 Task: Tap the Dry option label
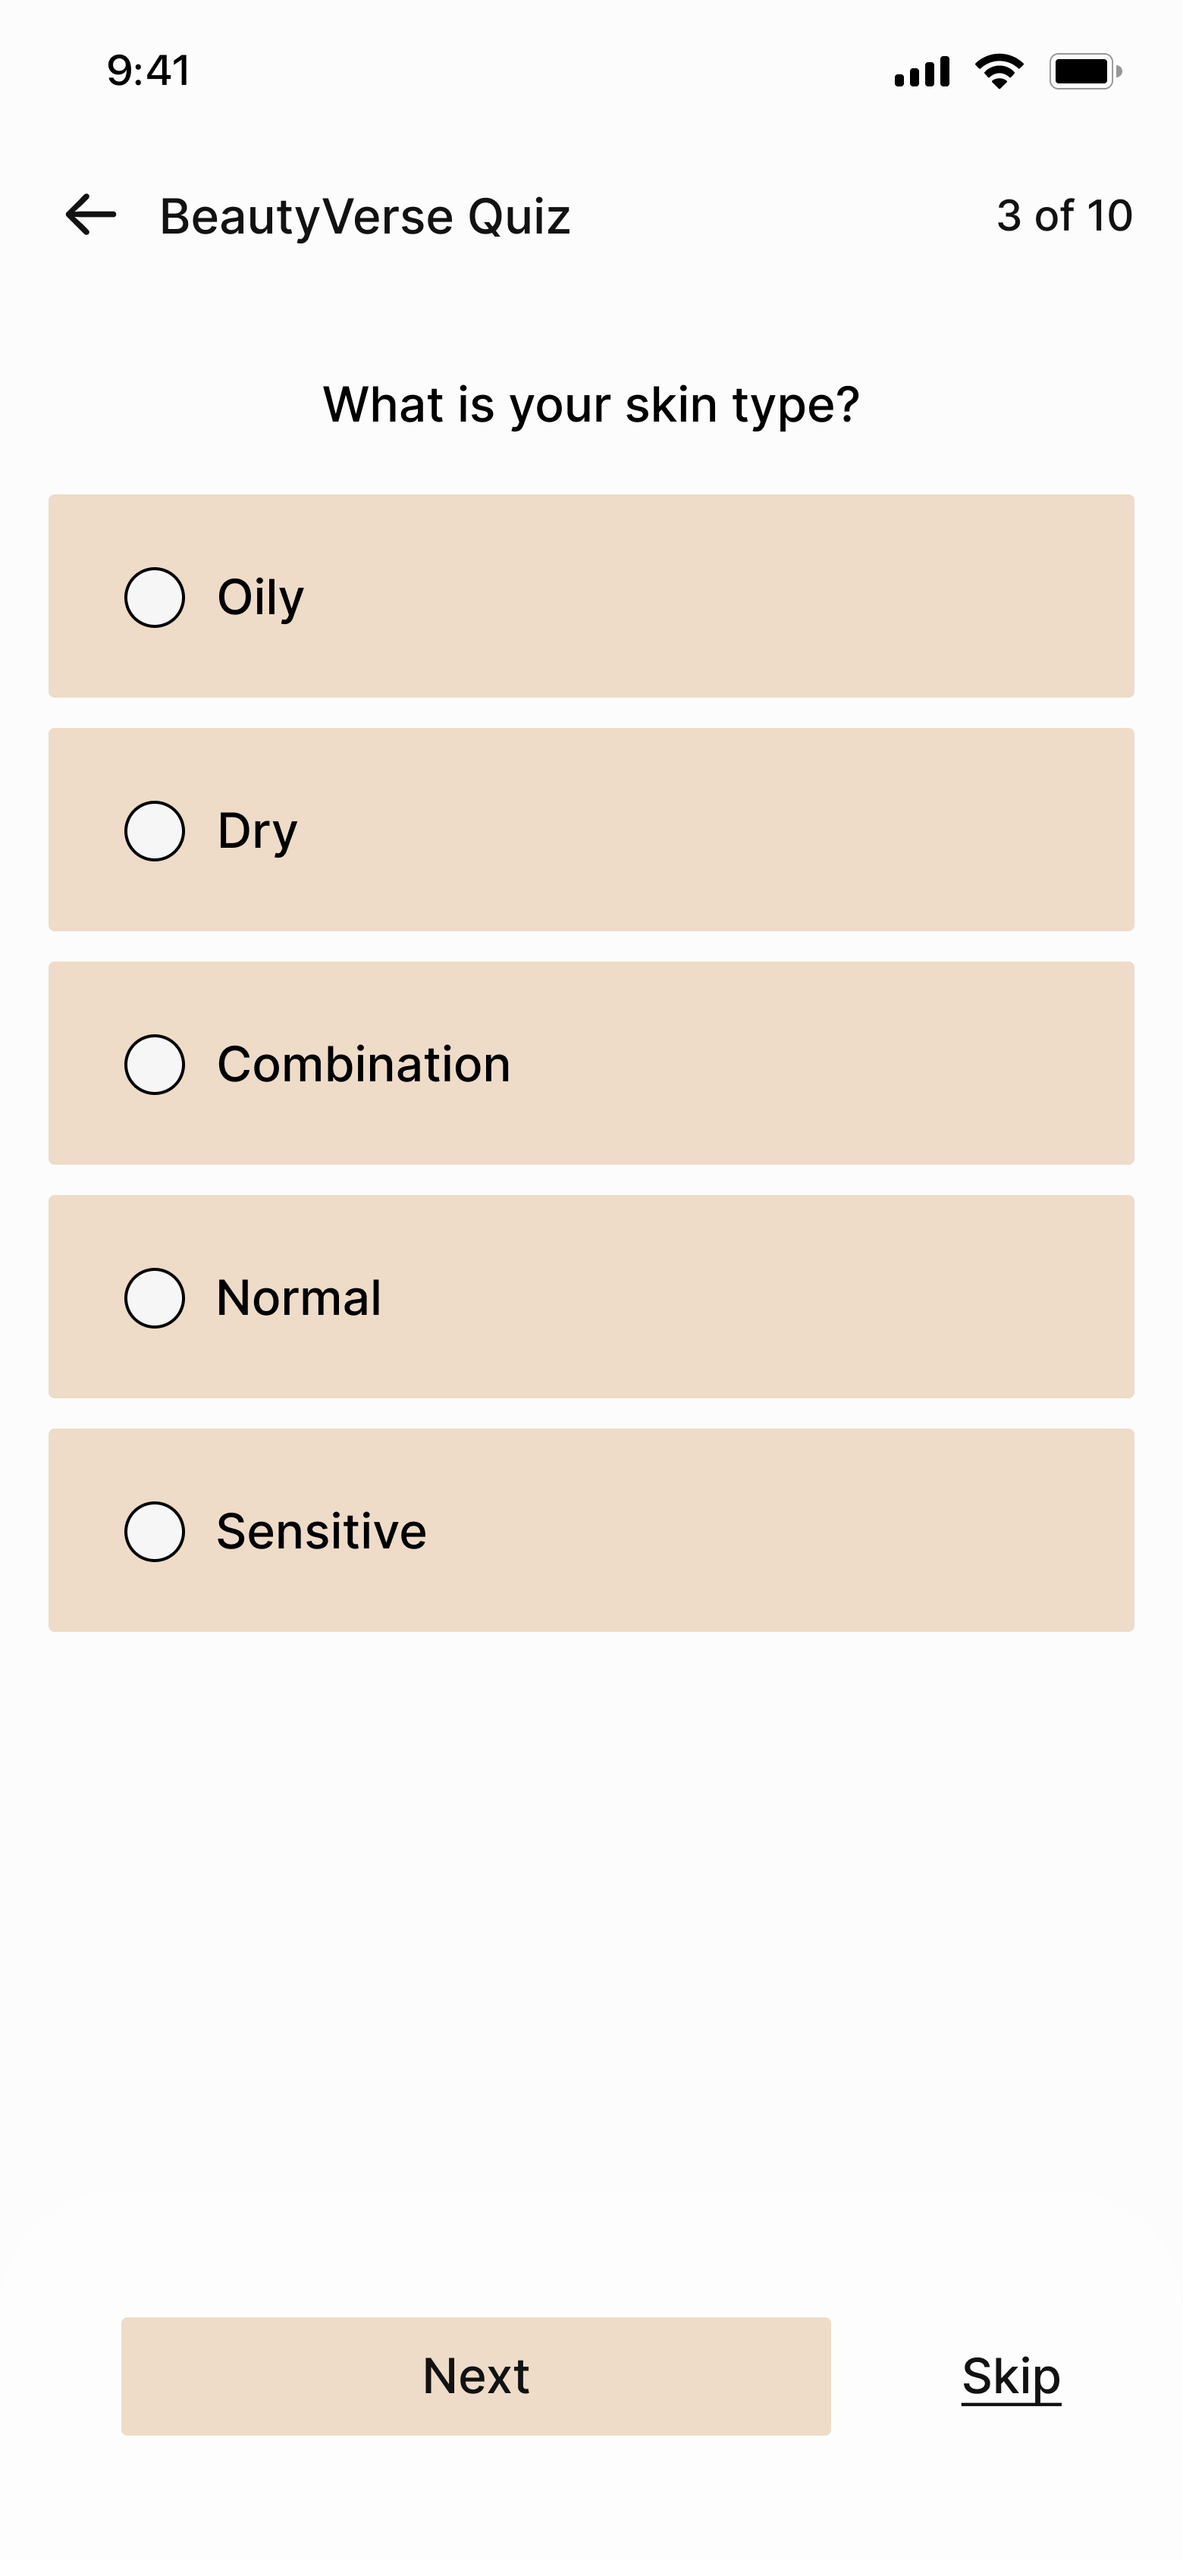pos(258,832)
